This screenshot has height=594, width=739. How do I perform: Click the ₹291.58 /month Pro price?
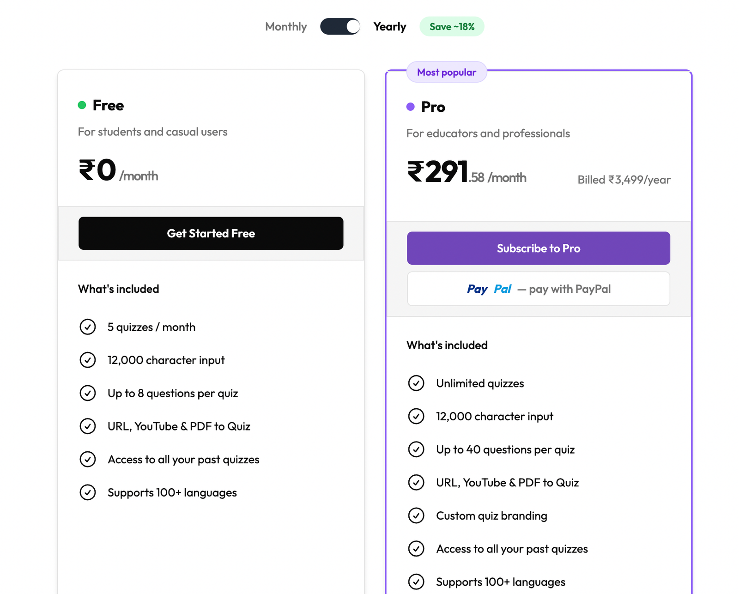[x=466, y=172]
